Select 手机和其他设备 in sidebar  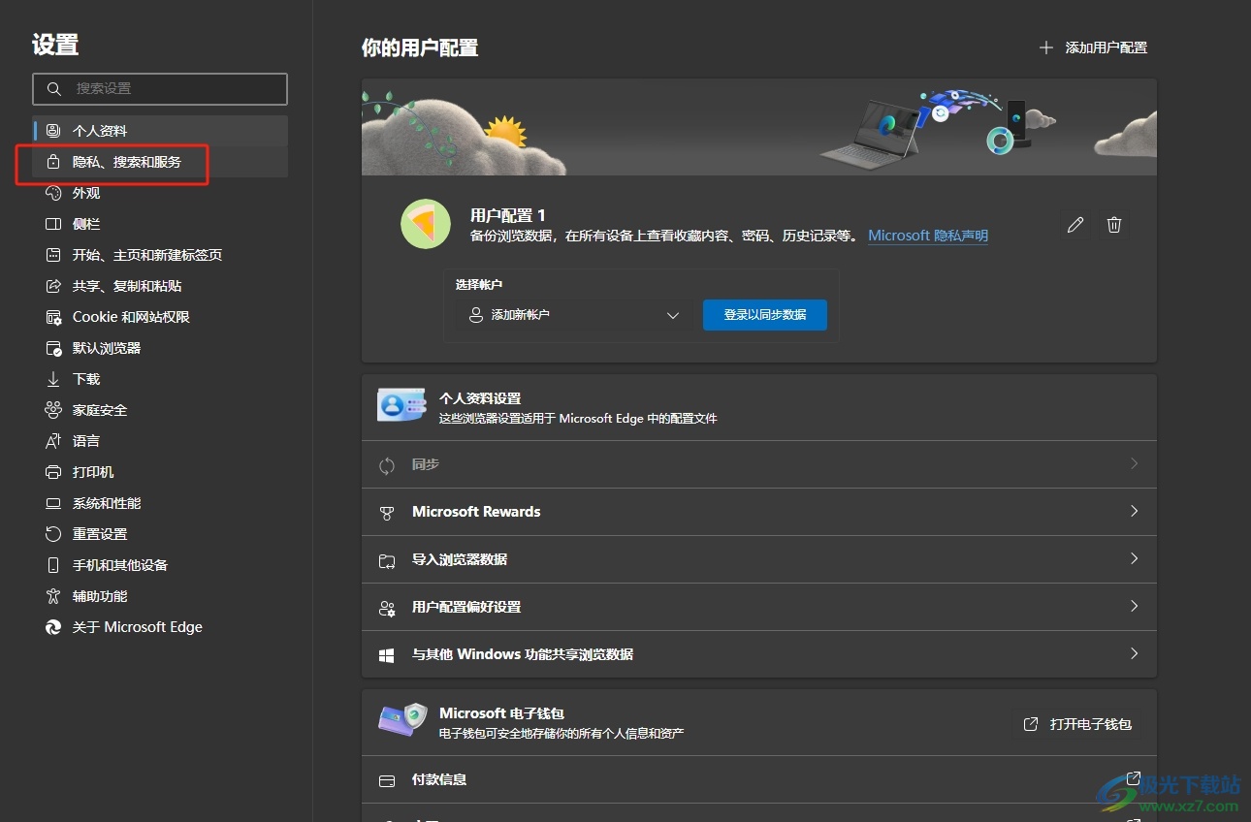160,565
